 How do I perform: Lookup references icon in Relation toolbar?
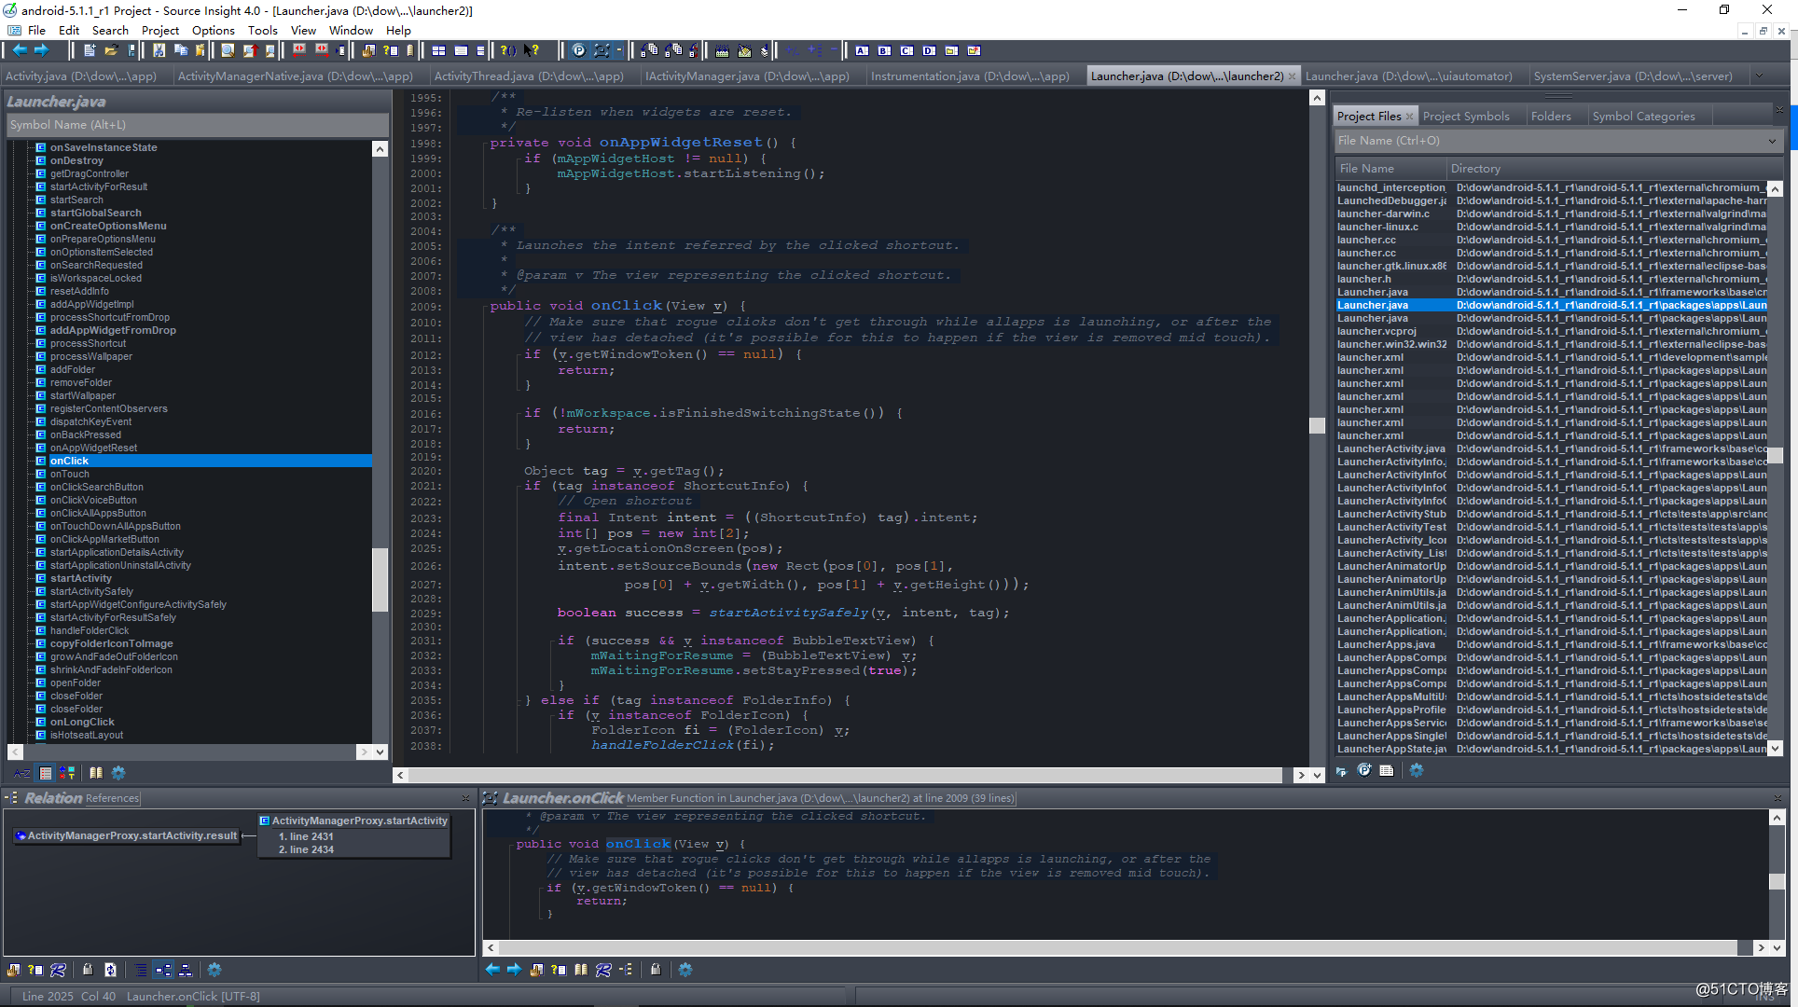click(58, 970)
